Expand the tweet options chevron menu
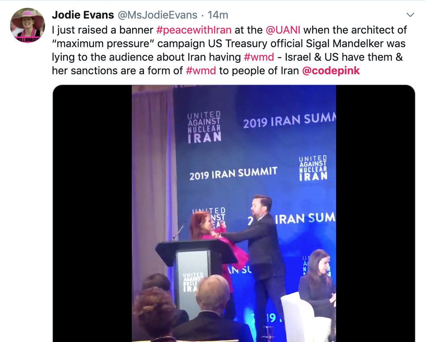This screenshot has height=342, width=425. click(x=410, y=15)
